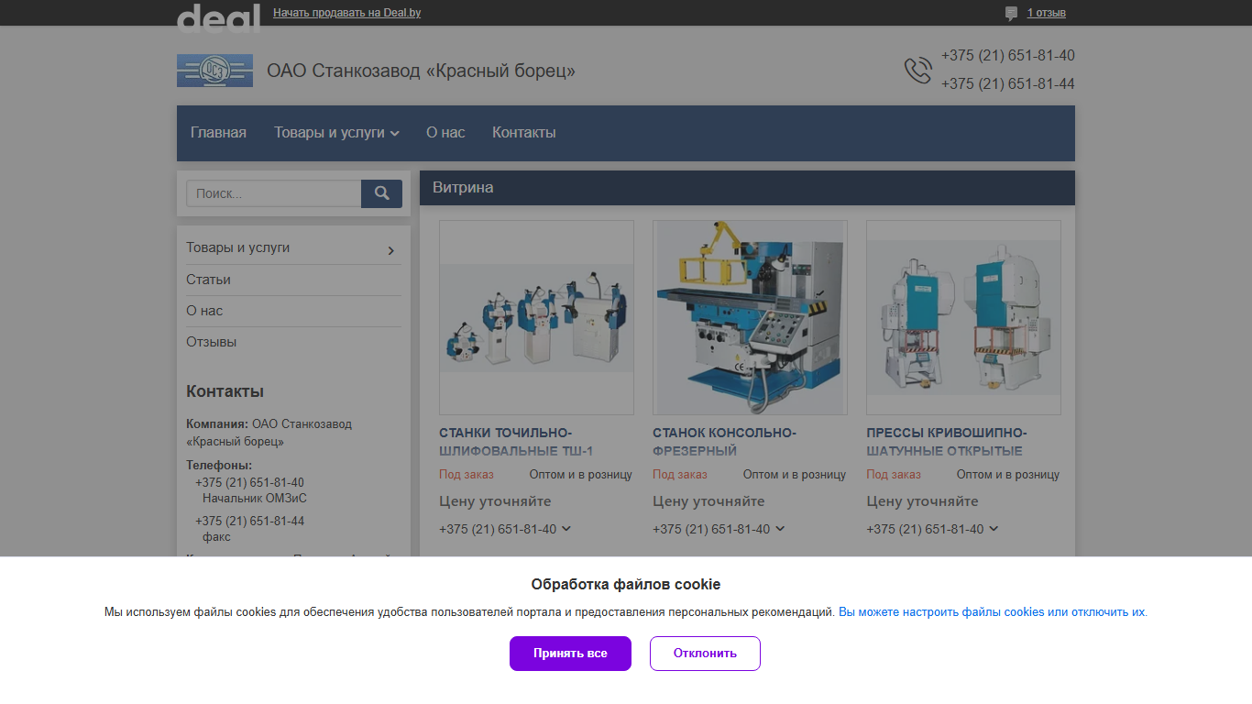Click sidebar phone labeled 'факс'
This screenshot has width=1252, height=704.
click(249, 522)
